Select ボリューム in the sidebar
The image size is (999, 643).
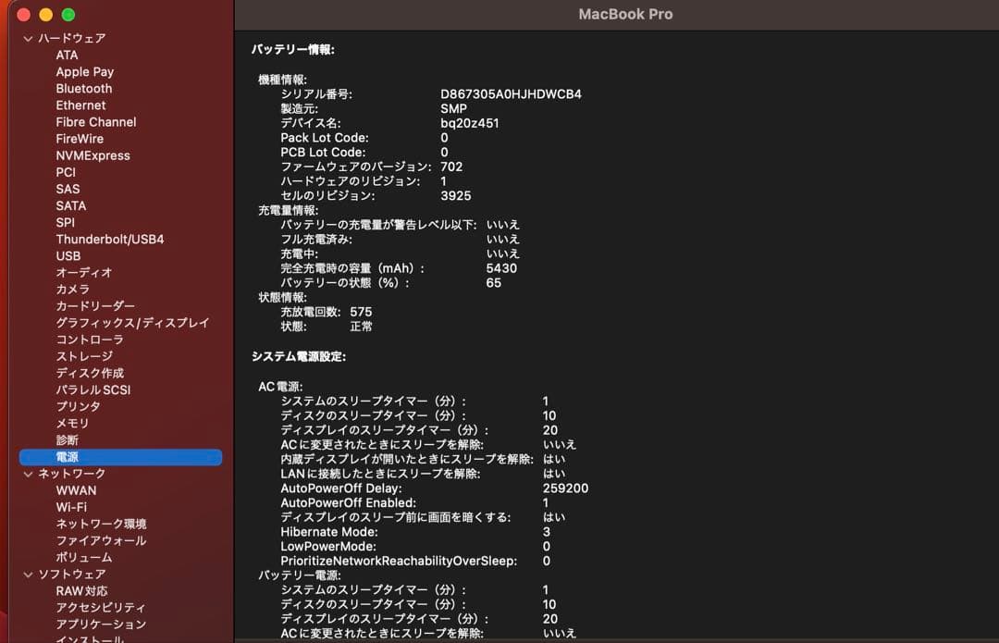(x=83, y=557)
